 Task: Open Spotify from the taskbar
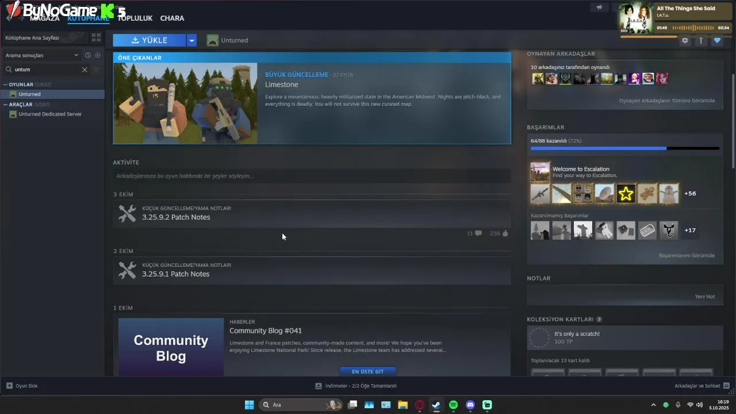[x=453, y=405]
